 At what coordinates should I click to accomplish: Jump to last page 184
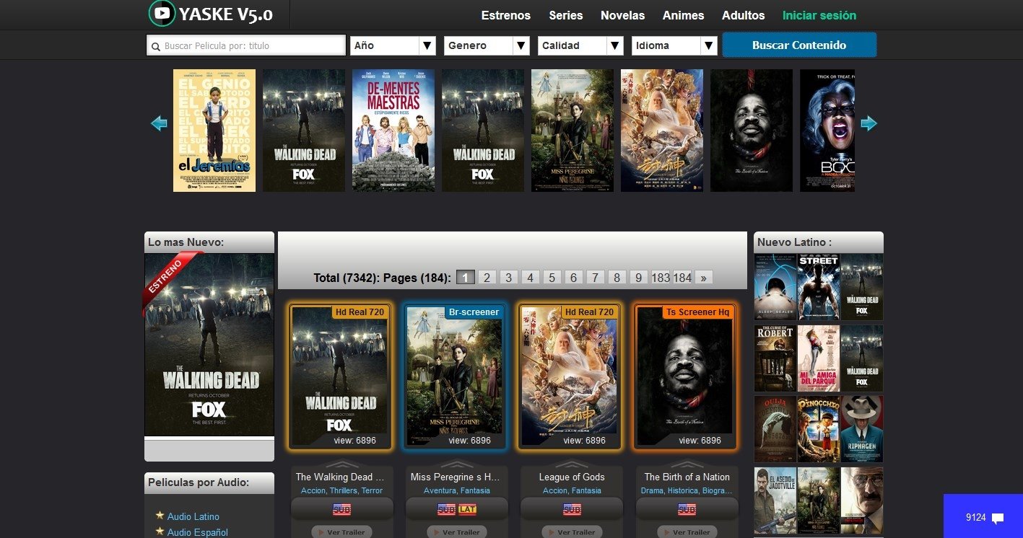(x=682, y=278)
